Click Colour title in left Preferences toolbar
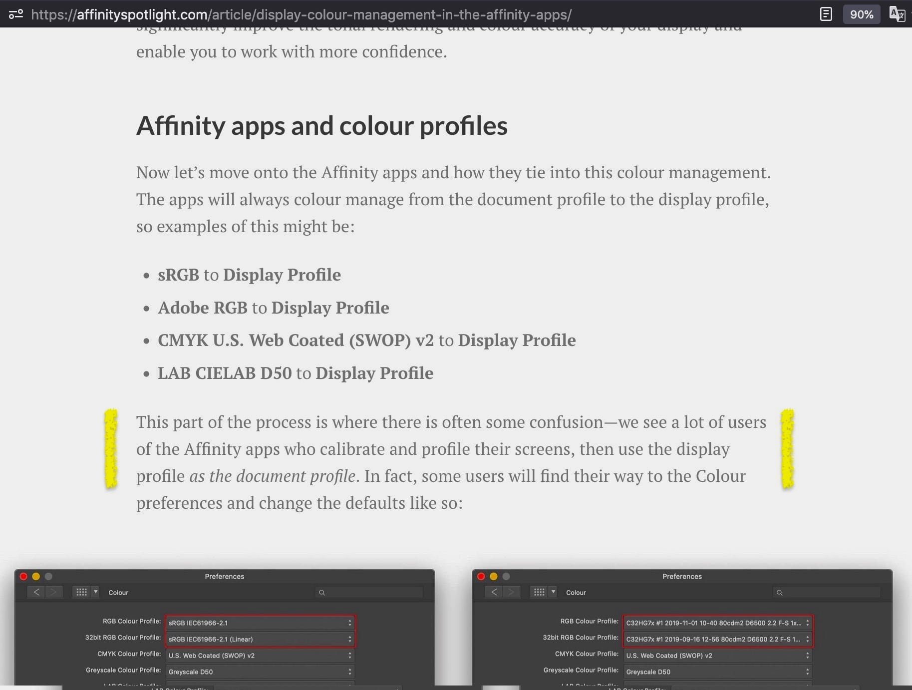Image resolution: width=912 pixels, height=690 pixels. pos(118,593)
